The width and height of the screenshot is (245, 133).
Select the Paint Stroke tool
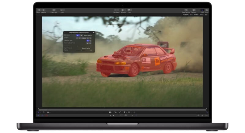tap(120, 112)
